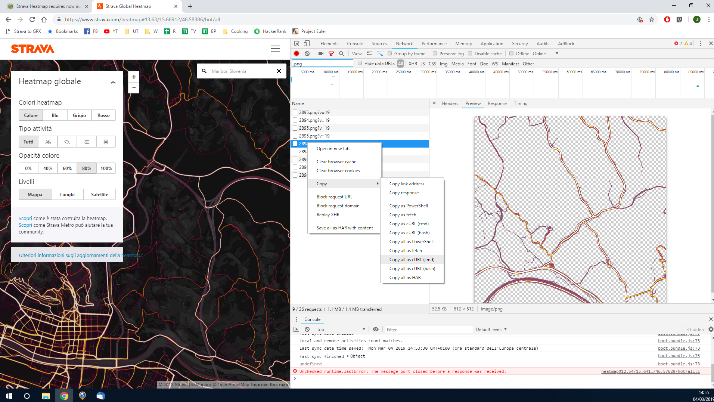
Task: Show the console sidebar
Action: click(297, 330)
